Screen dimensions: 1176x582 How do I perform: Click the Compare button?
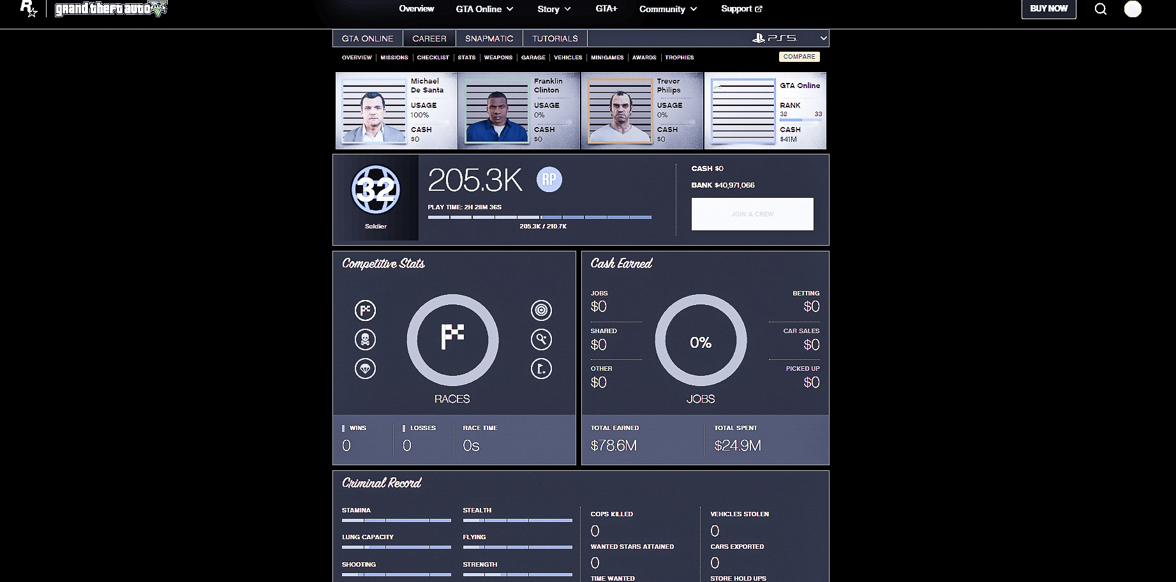pos(799,57)
